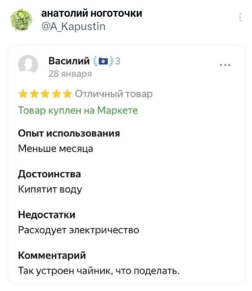Click the camera laurel badge beside Василий
Image resolution: width=252 pixels, height=291 pixels.
click(x=104, y=62)
